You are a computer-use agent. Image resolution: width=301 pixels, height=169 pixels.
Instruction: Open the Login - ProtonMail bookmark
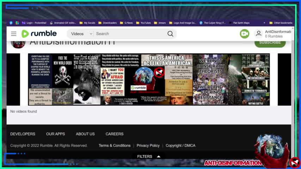coord(34,23)
